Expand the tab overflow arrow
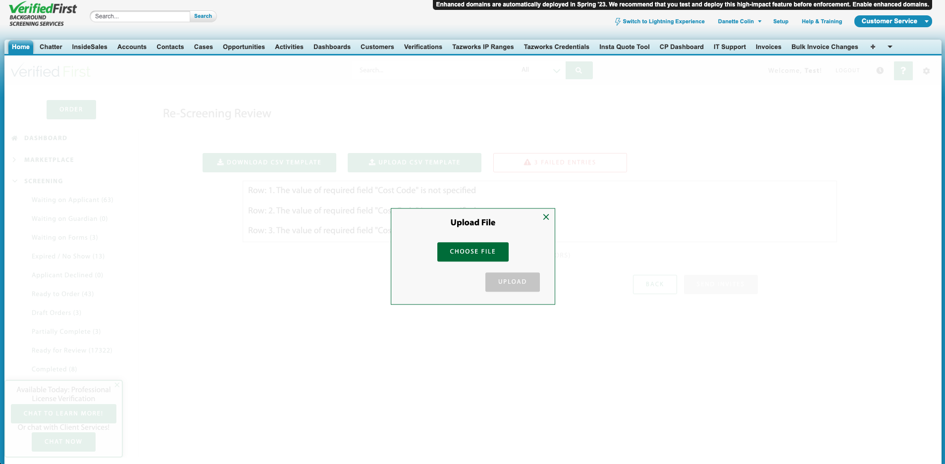This screenshot has width=945, height=464. pyautogui.click(x=890, y=47)
